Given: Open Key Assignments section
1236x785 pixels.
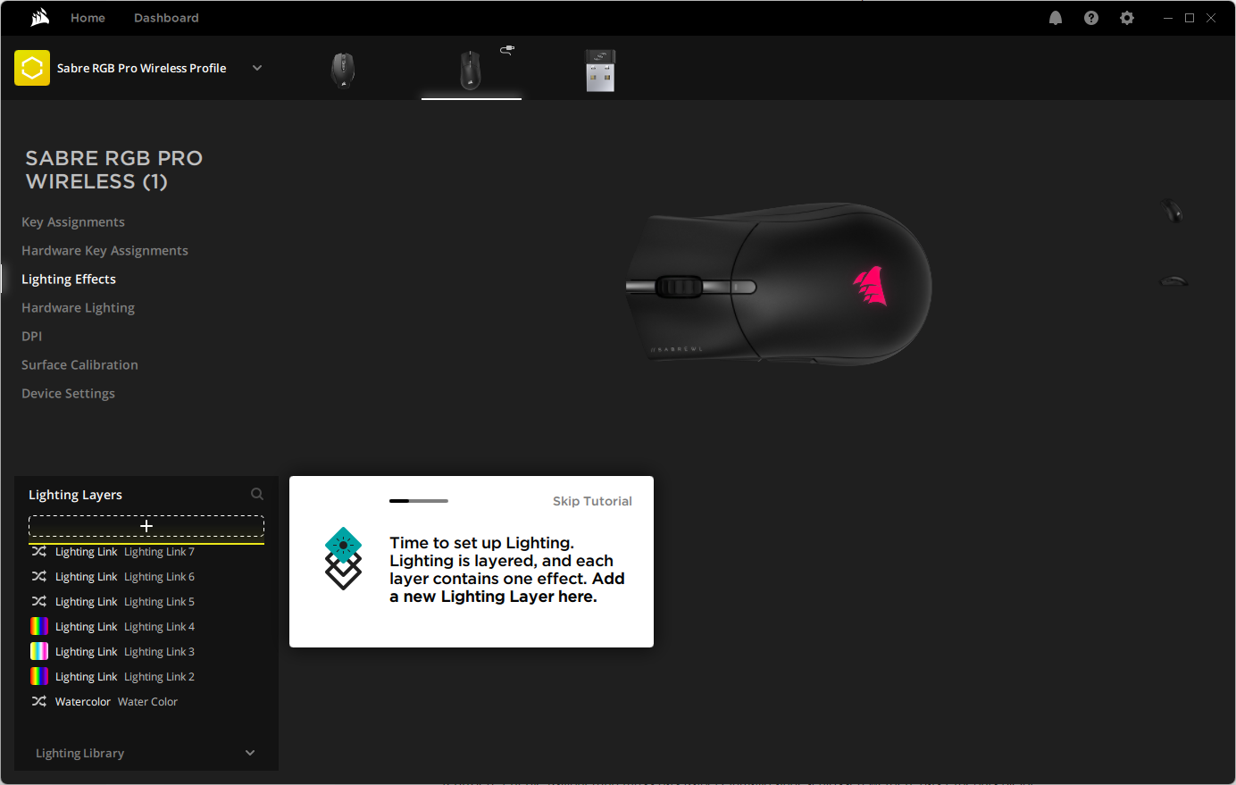Looking at the screenshot, I should pos(73,222).
